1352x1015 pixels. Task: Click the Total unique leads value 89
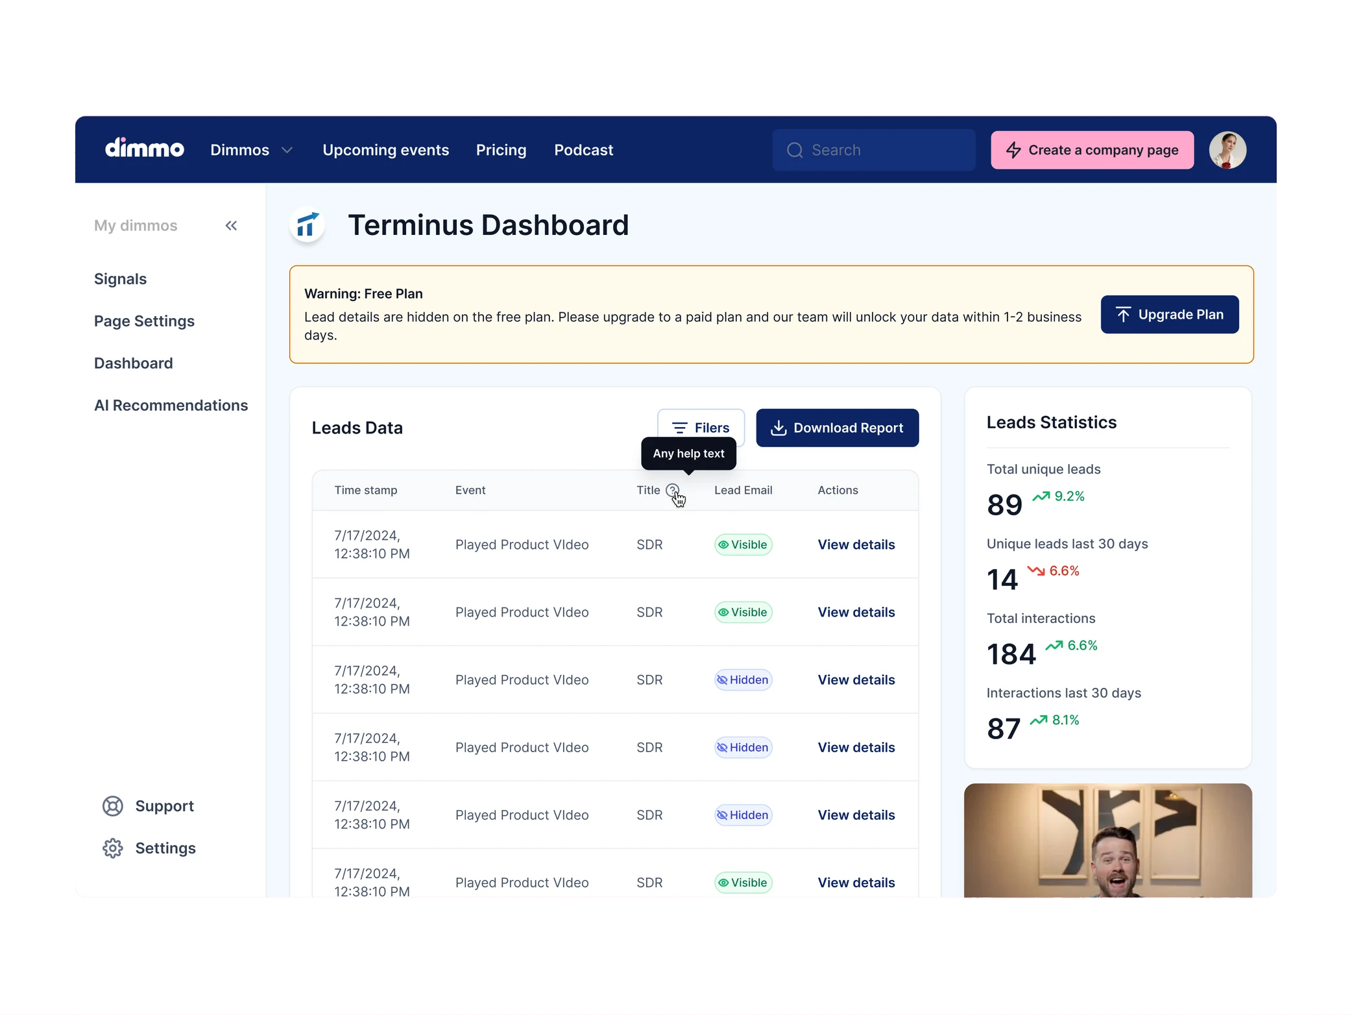coord(1004,505)
